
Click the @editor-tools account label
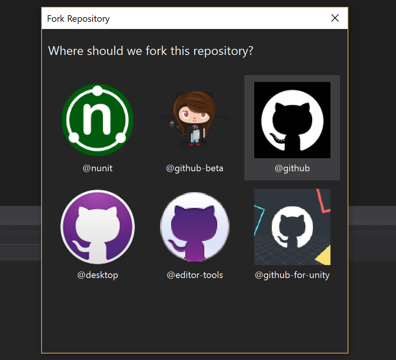[x=195, y=275]
